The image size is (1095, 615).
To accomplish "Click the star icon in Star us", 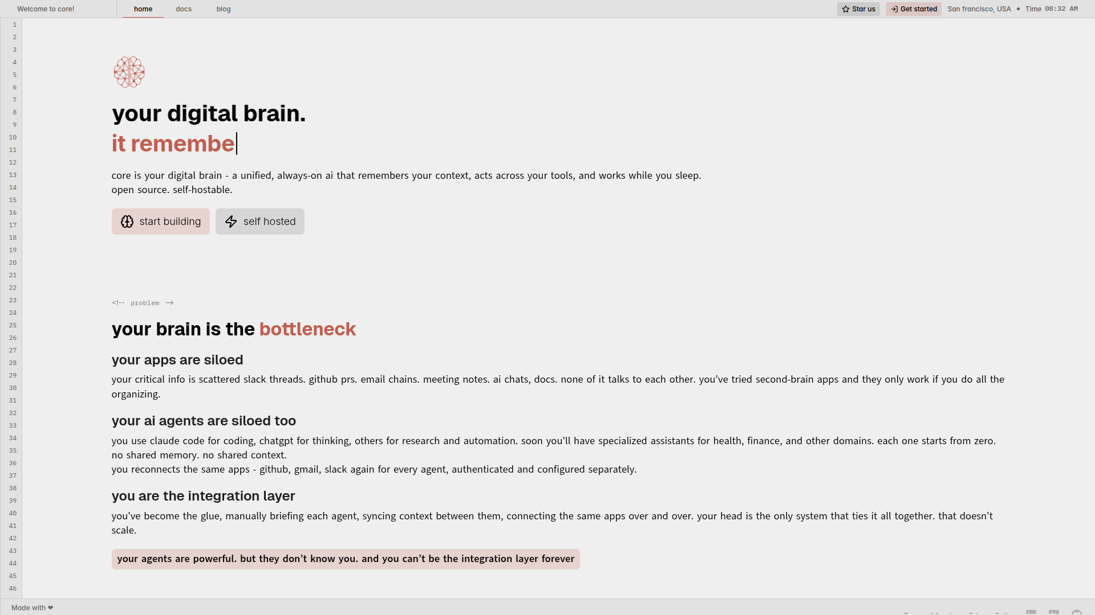I will [846, 9].
